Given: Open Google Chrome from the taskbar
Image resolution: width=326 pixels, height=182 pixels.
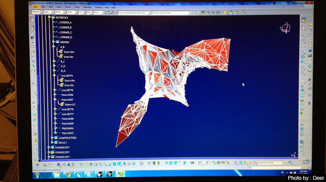Looking at the screenshot, I should click(68, 175).
